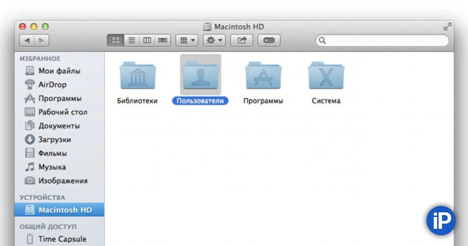Switch to icon view mode
The image size is (468, 246).
tap(115, 40)
